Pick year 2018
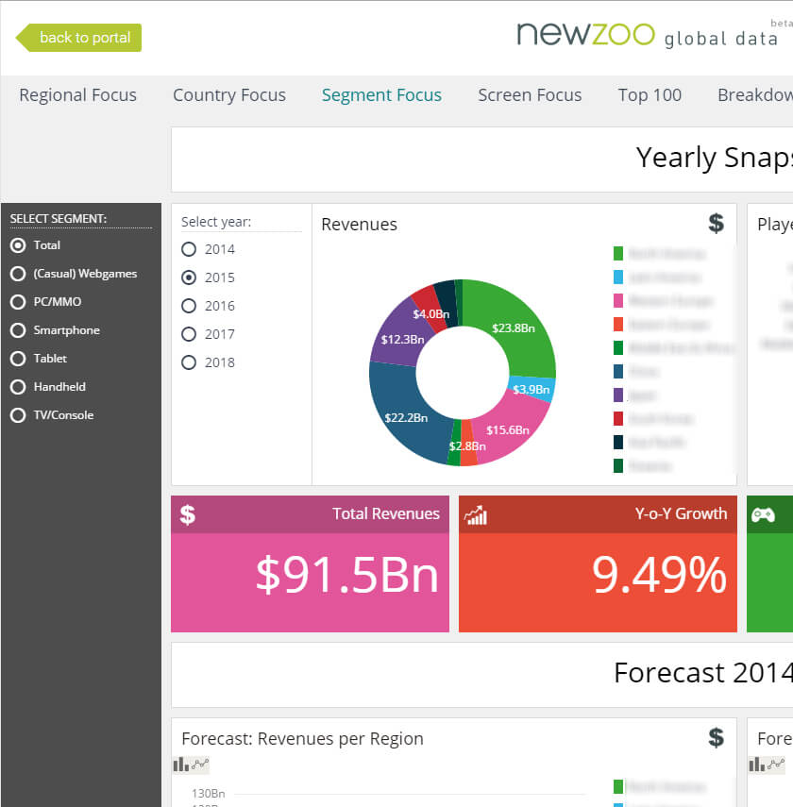Image resolution: width=793 pixels, height=807 pixels. [189, 362]
